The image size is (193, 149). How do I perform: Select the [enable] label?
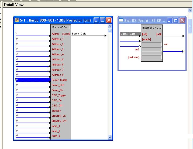tap(146, 39)
